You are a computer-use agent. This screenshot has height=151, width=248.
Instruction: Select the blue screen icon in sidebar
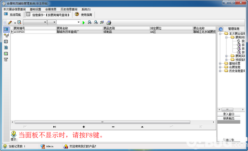(6, 29)
